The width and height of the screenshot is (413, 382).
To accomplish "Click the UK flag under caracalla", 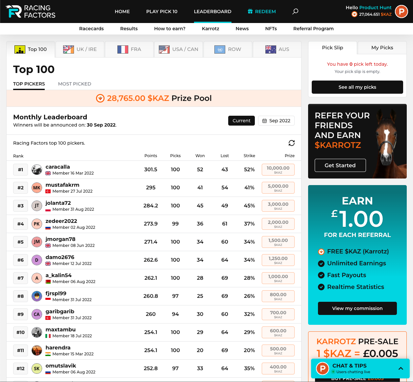I will pyautogui.click(x=48, y=173).
